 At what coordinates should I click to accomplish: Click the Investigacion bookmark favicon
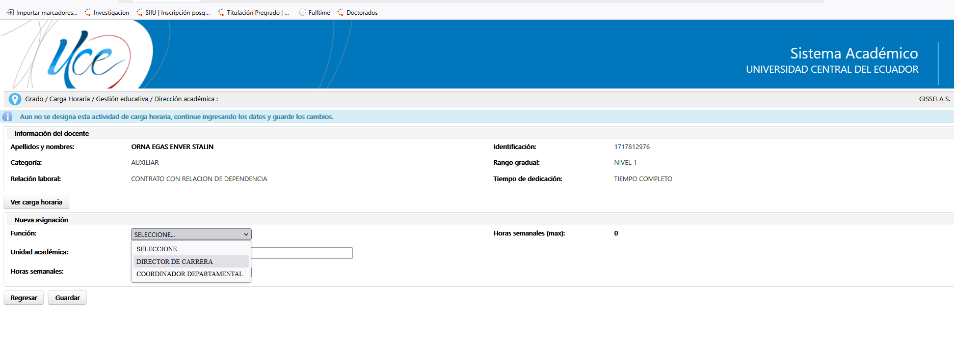pos(88,12)
